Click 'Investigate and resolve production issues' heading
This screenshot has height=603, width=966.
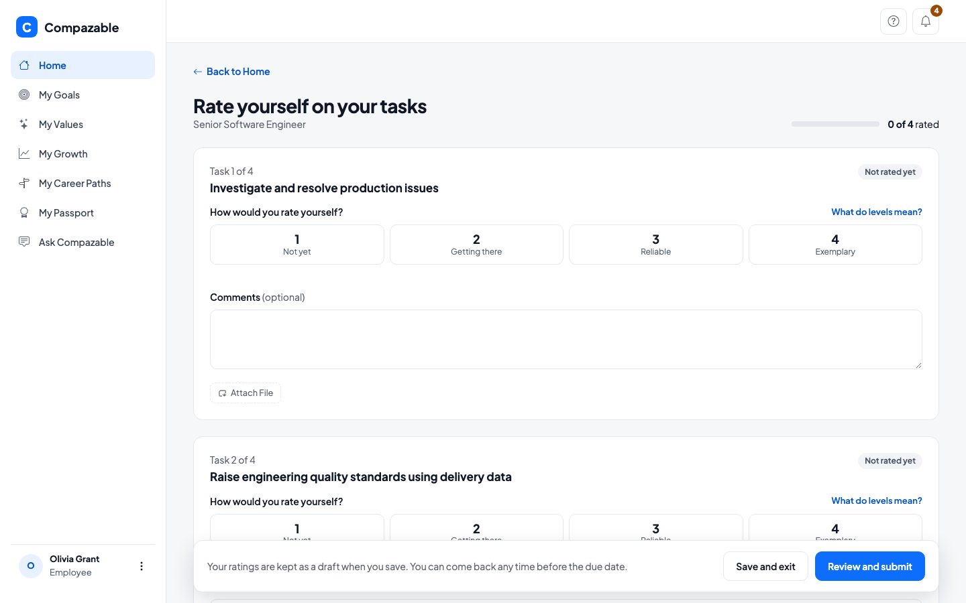(x=324, y=188)
